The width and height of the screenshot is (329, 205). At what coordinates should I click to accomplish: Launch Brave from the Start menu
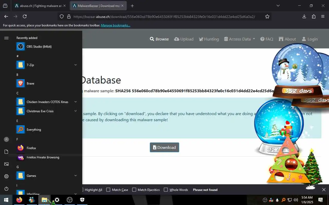tap(46, 84)
